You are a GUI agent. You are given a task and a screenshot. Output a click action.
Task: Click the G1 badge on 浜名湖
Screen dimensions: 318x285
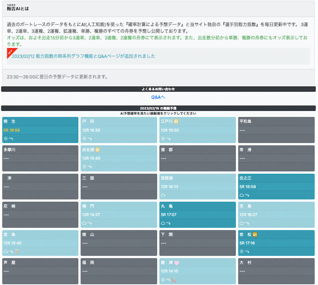pyautogui.click(x=97, y=150)
